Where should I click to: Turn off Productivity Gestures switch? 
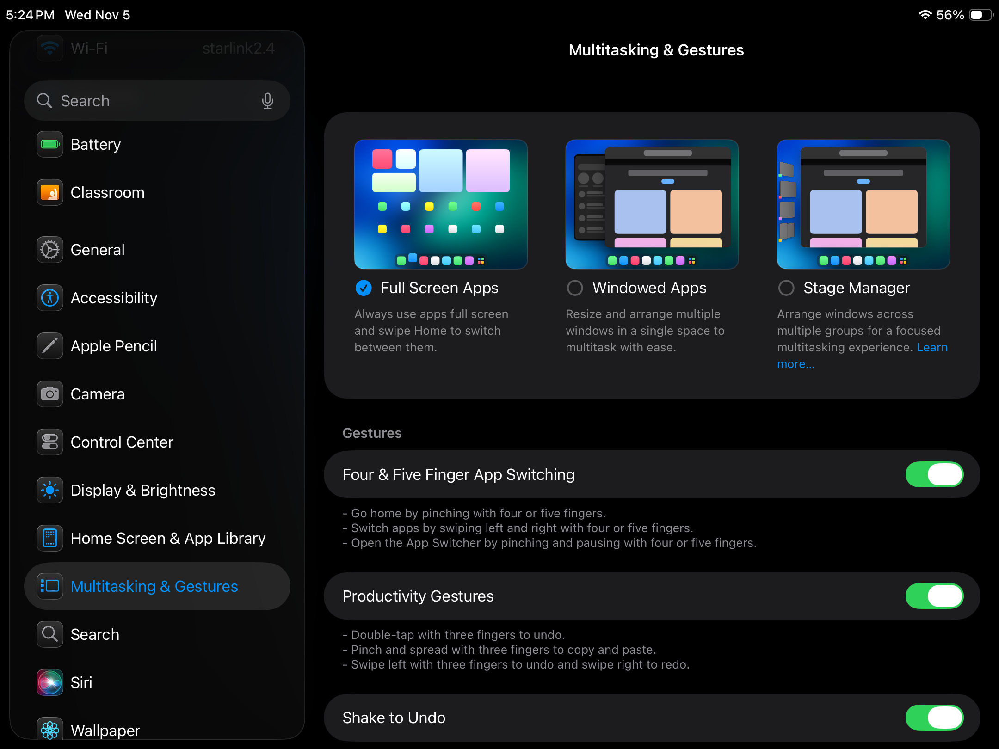point(934,596)
